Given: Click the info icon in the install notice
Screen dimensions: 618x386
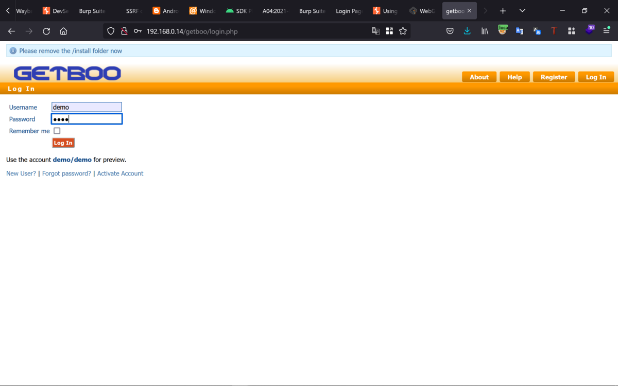Looking at the screenshot, I should (13, 51).
